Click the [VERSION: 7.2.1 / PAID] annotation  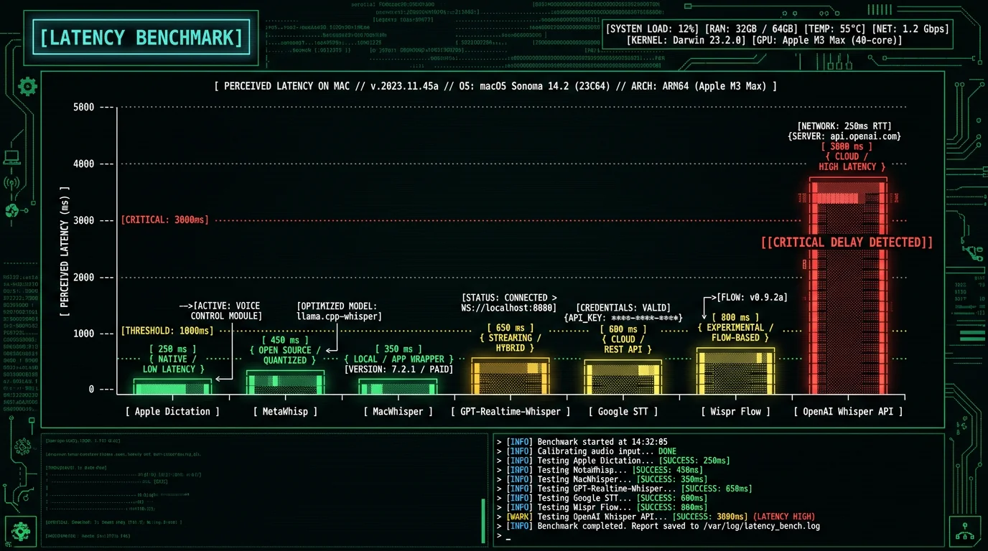pyautogui.click(x=399, y=369)
